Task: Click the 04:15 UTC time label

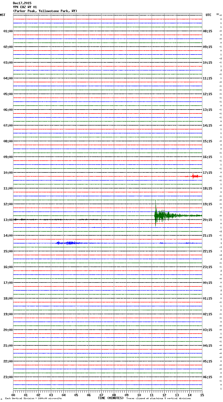Action: point(208,346)
